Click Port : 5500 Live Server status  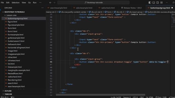point(161,97)
